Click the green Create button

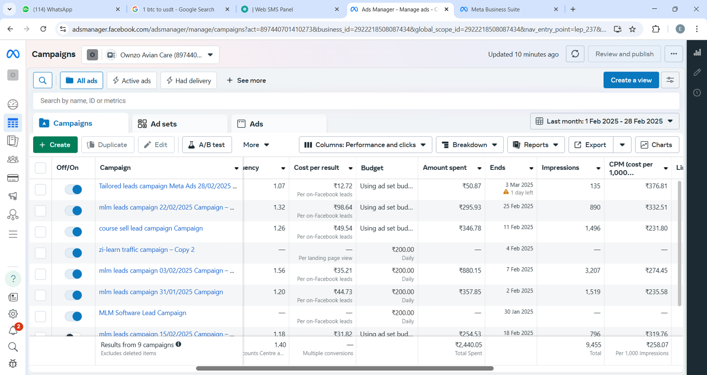[55, 145]
